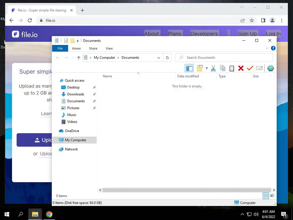Reload the file.io page in Chrome
This screenshot has width=293, height=220.
[x=30, y=20]
